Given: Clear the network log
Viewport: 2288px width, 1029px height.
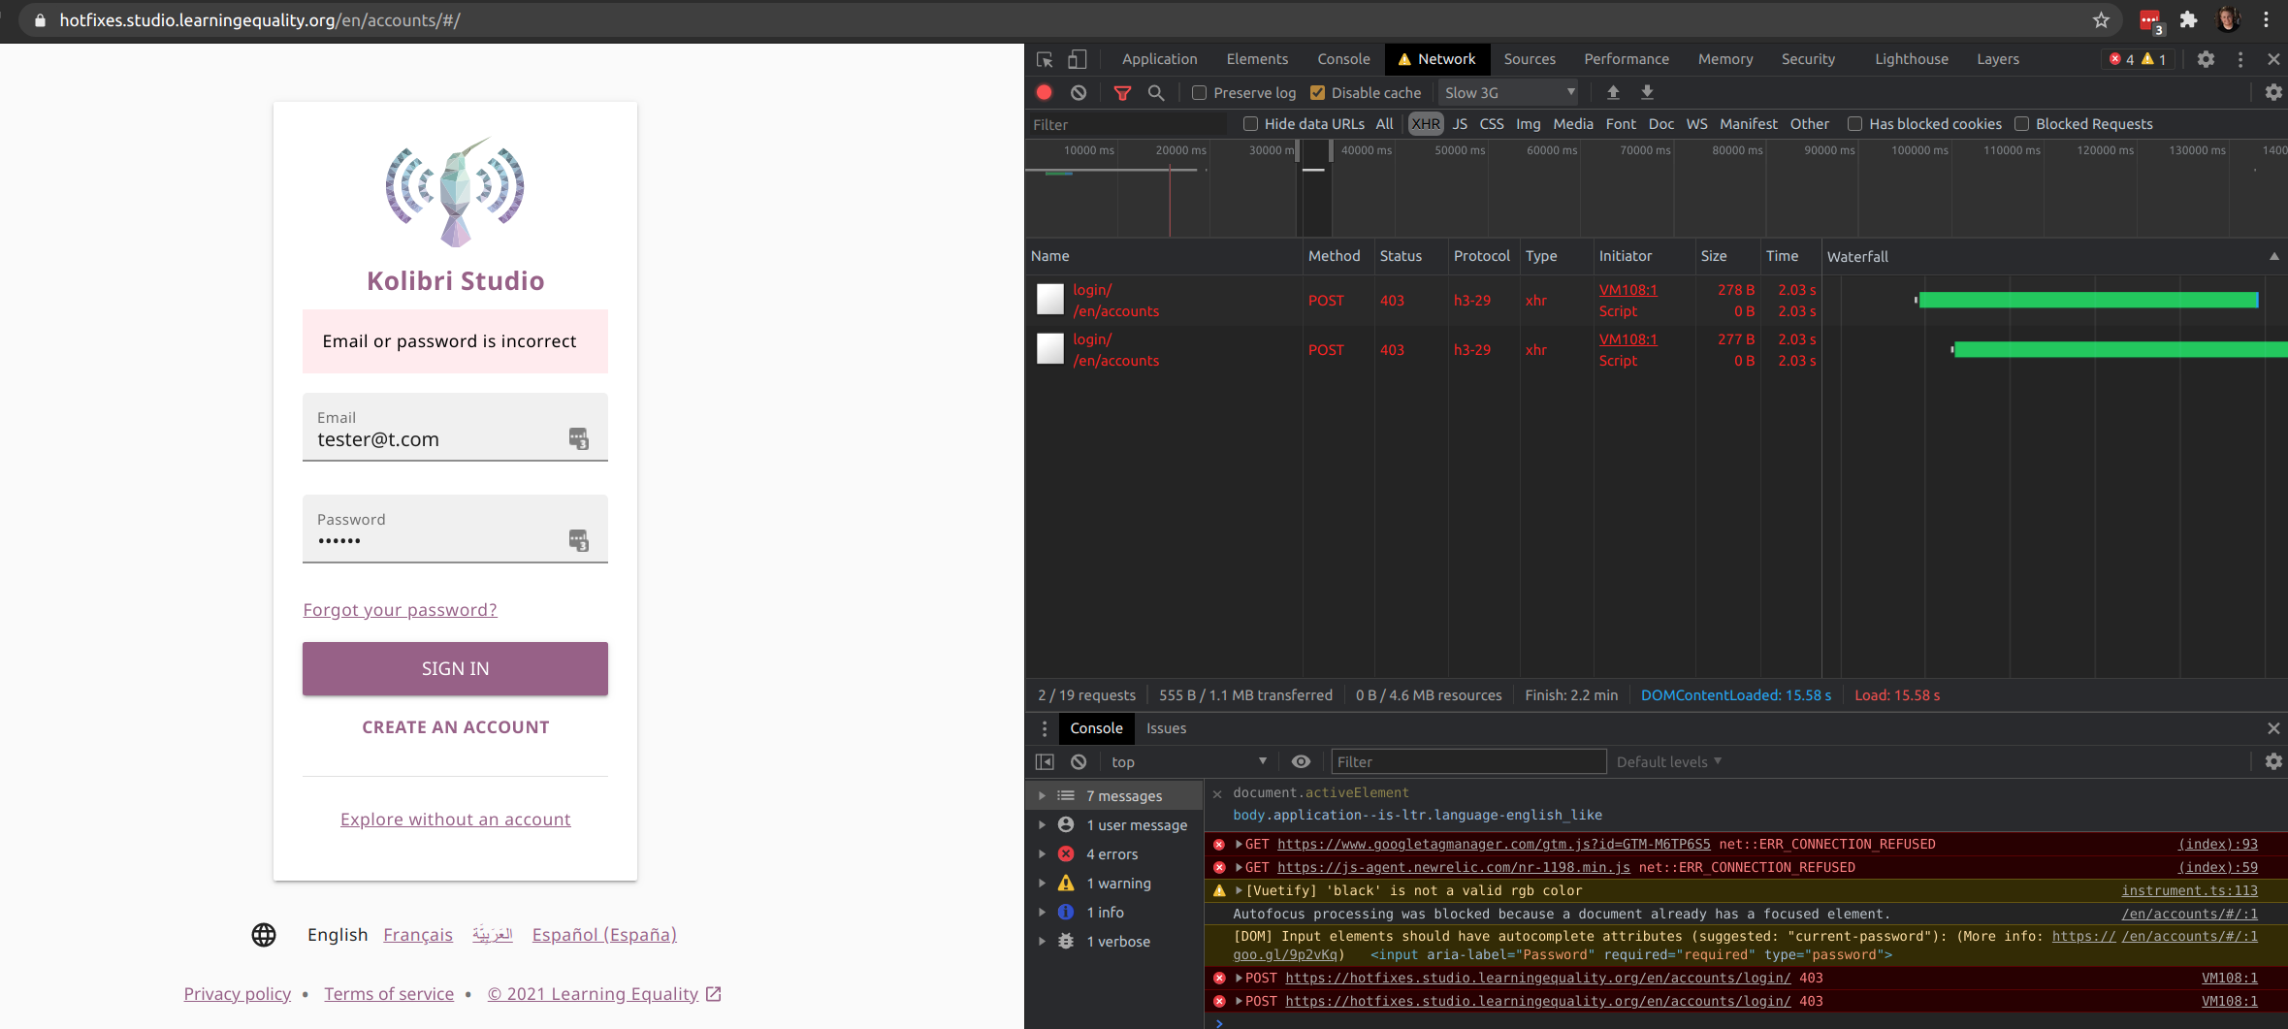Looking at the screenshot, I should pyautogui.click(x=1079, y=92).
